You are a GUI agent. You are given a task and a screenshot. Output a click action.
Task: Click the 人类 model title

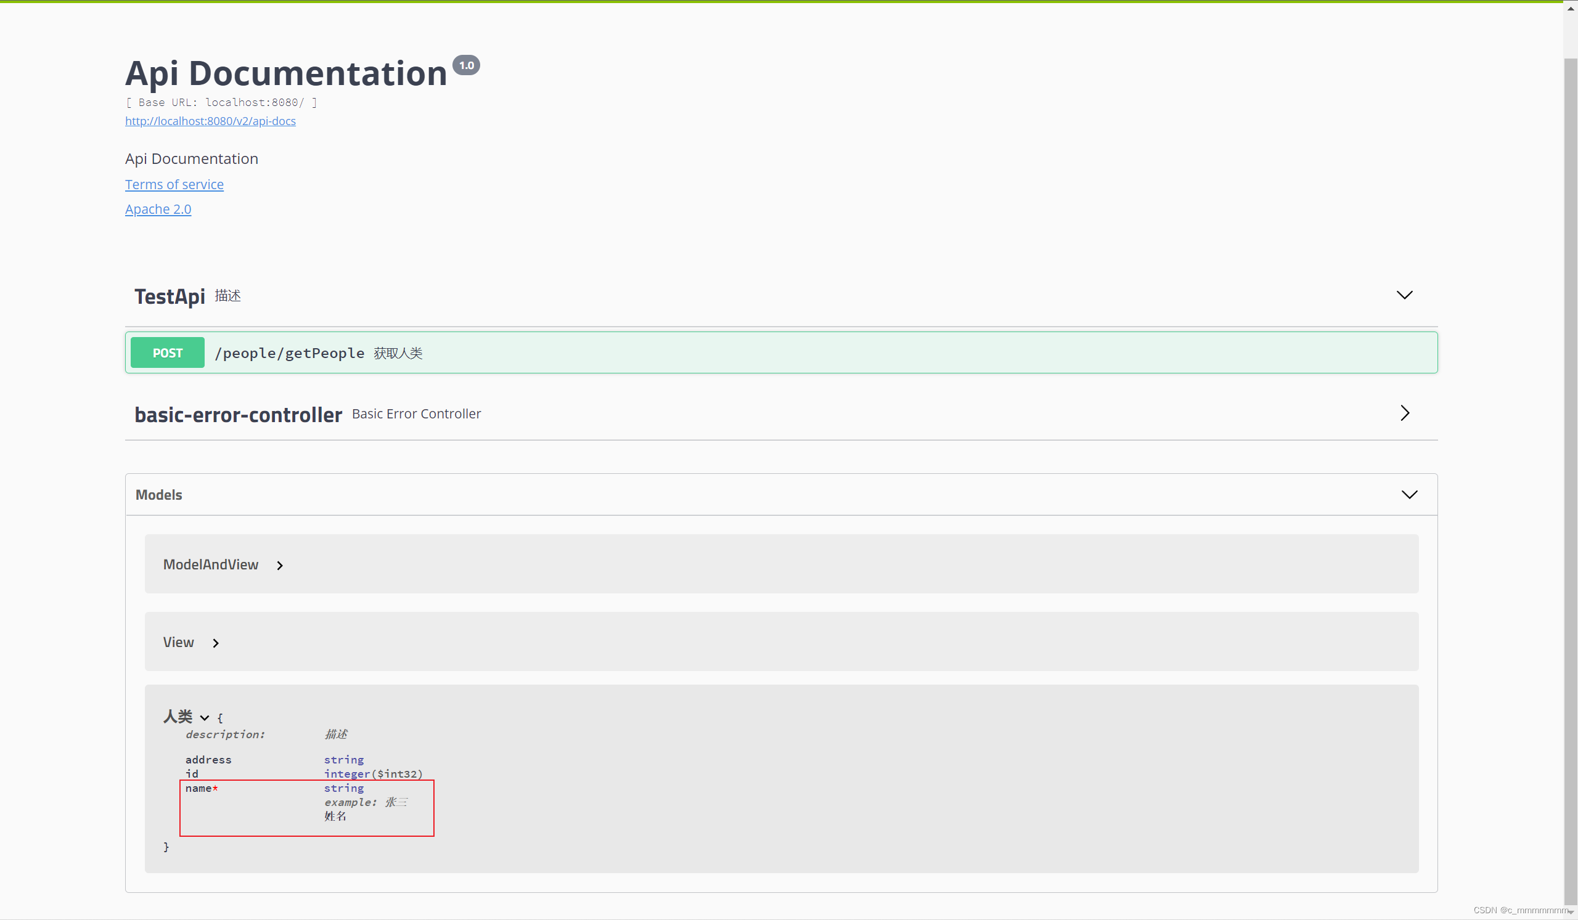tap(177, 716)
